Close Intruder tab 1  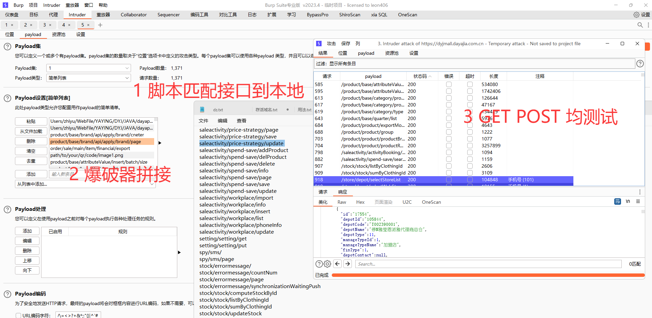pyautogui.click(x=12, y=25)
